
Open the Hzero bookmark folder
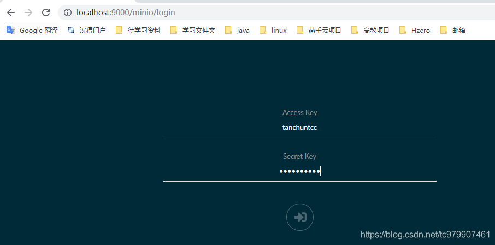(x=415, y=30)
